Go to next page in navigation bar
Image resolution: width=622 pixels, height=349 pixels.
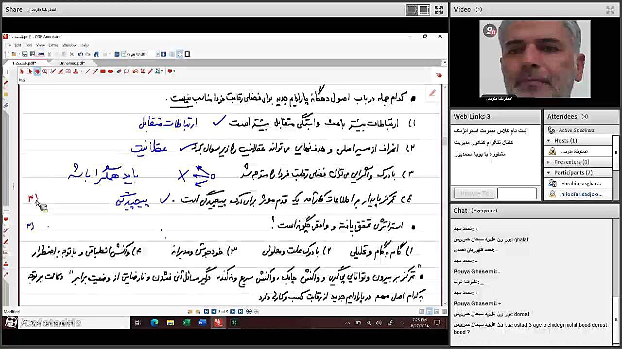tap(233, 312)
